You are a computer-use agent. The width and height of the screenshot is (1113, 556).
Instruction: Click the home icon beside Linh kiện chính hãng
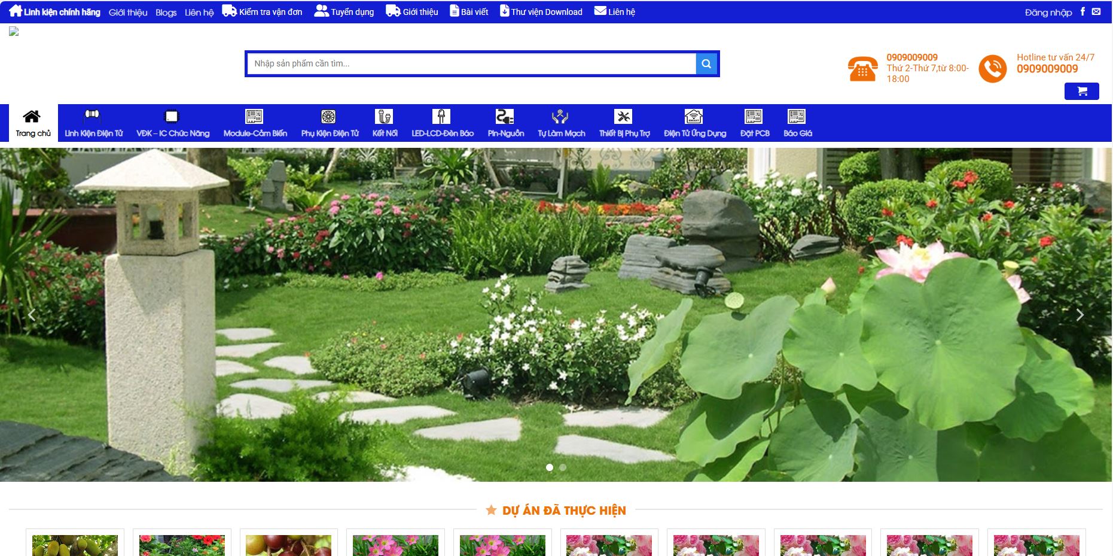point(16,11)
